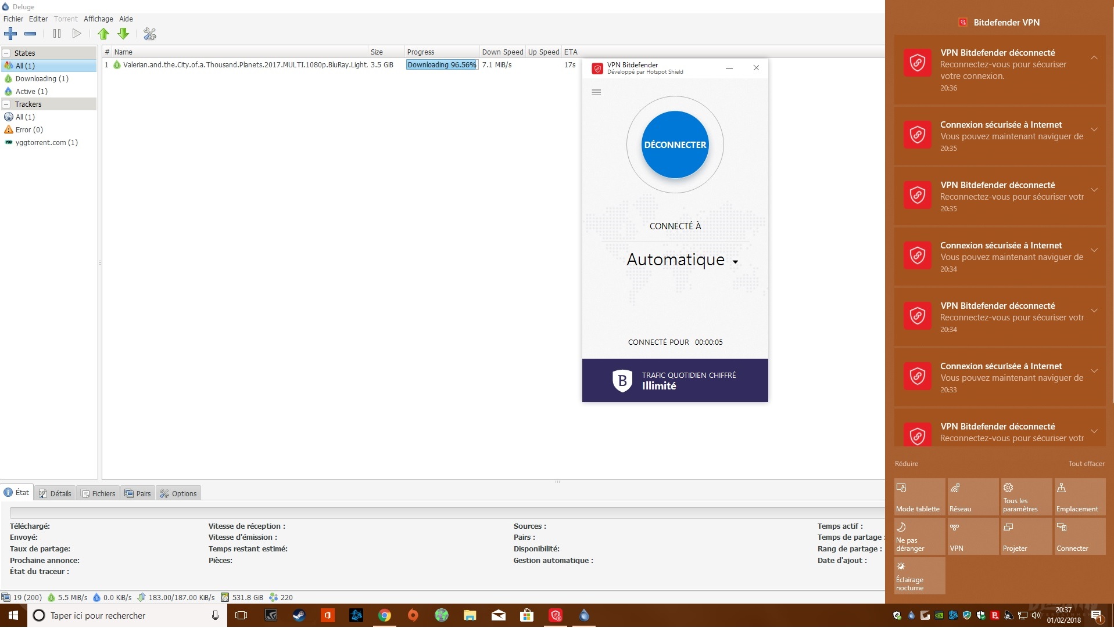The width and height of the screenshot is (1114, 628).
Task: Switch to the Options tab
Action: pyautogui.click(x=179, y=493)
